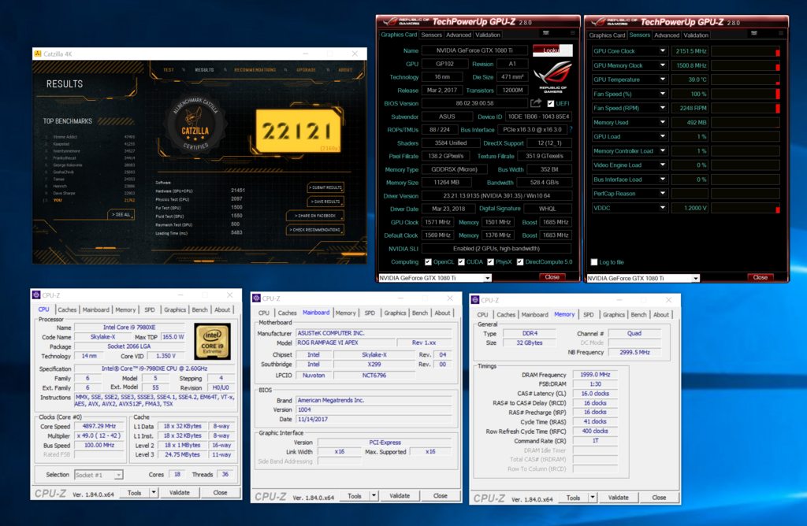Open the Recommendations tab in Catzilla
The image size is (807, 526).
(255, 70)
